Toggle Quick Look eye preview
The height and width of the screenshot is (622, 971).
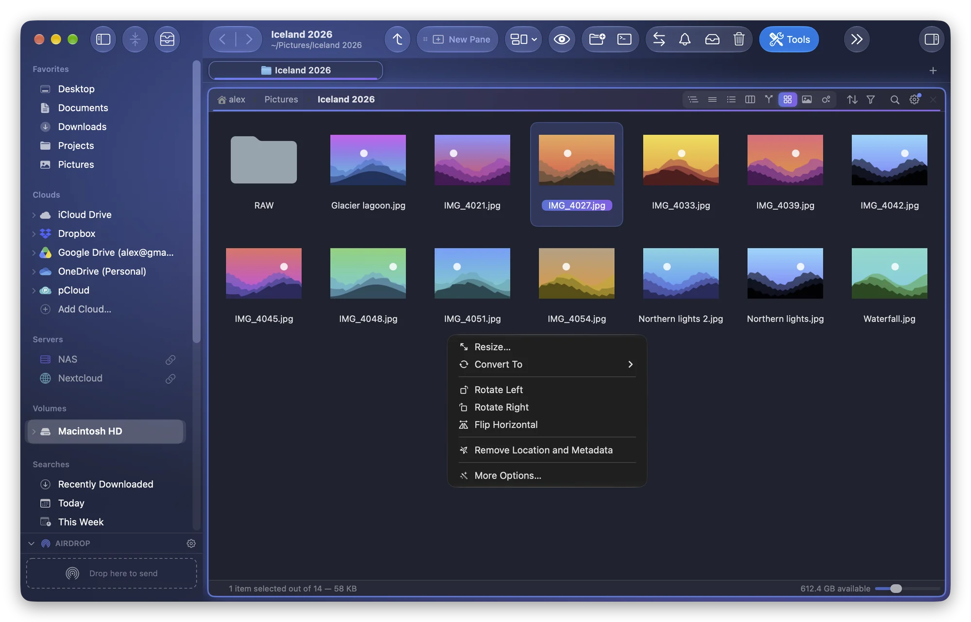(562, 39)
